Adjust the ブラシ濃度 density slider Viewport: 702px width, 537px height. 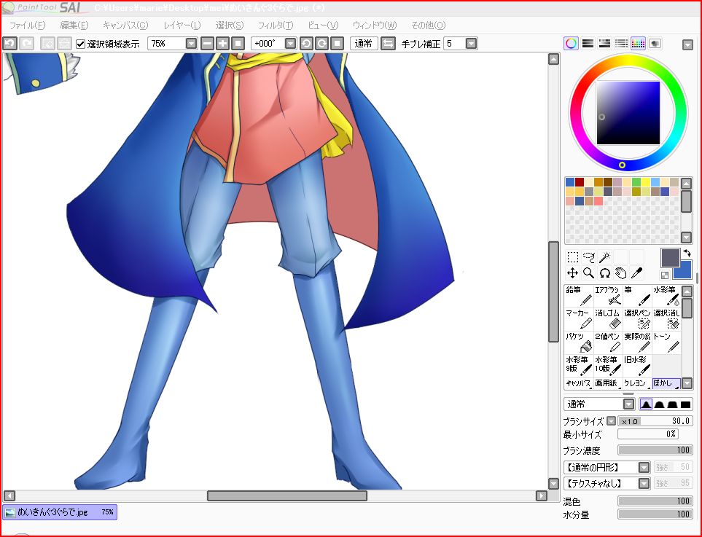(x=655, y=450)
